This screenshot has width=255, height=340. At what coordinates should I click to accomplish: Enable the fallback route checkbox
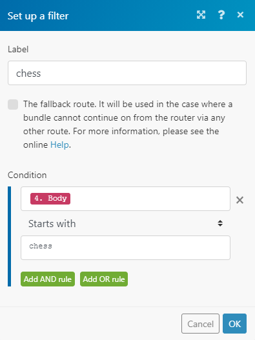pyautogui.click(x=13, y=105)
